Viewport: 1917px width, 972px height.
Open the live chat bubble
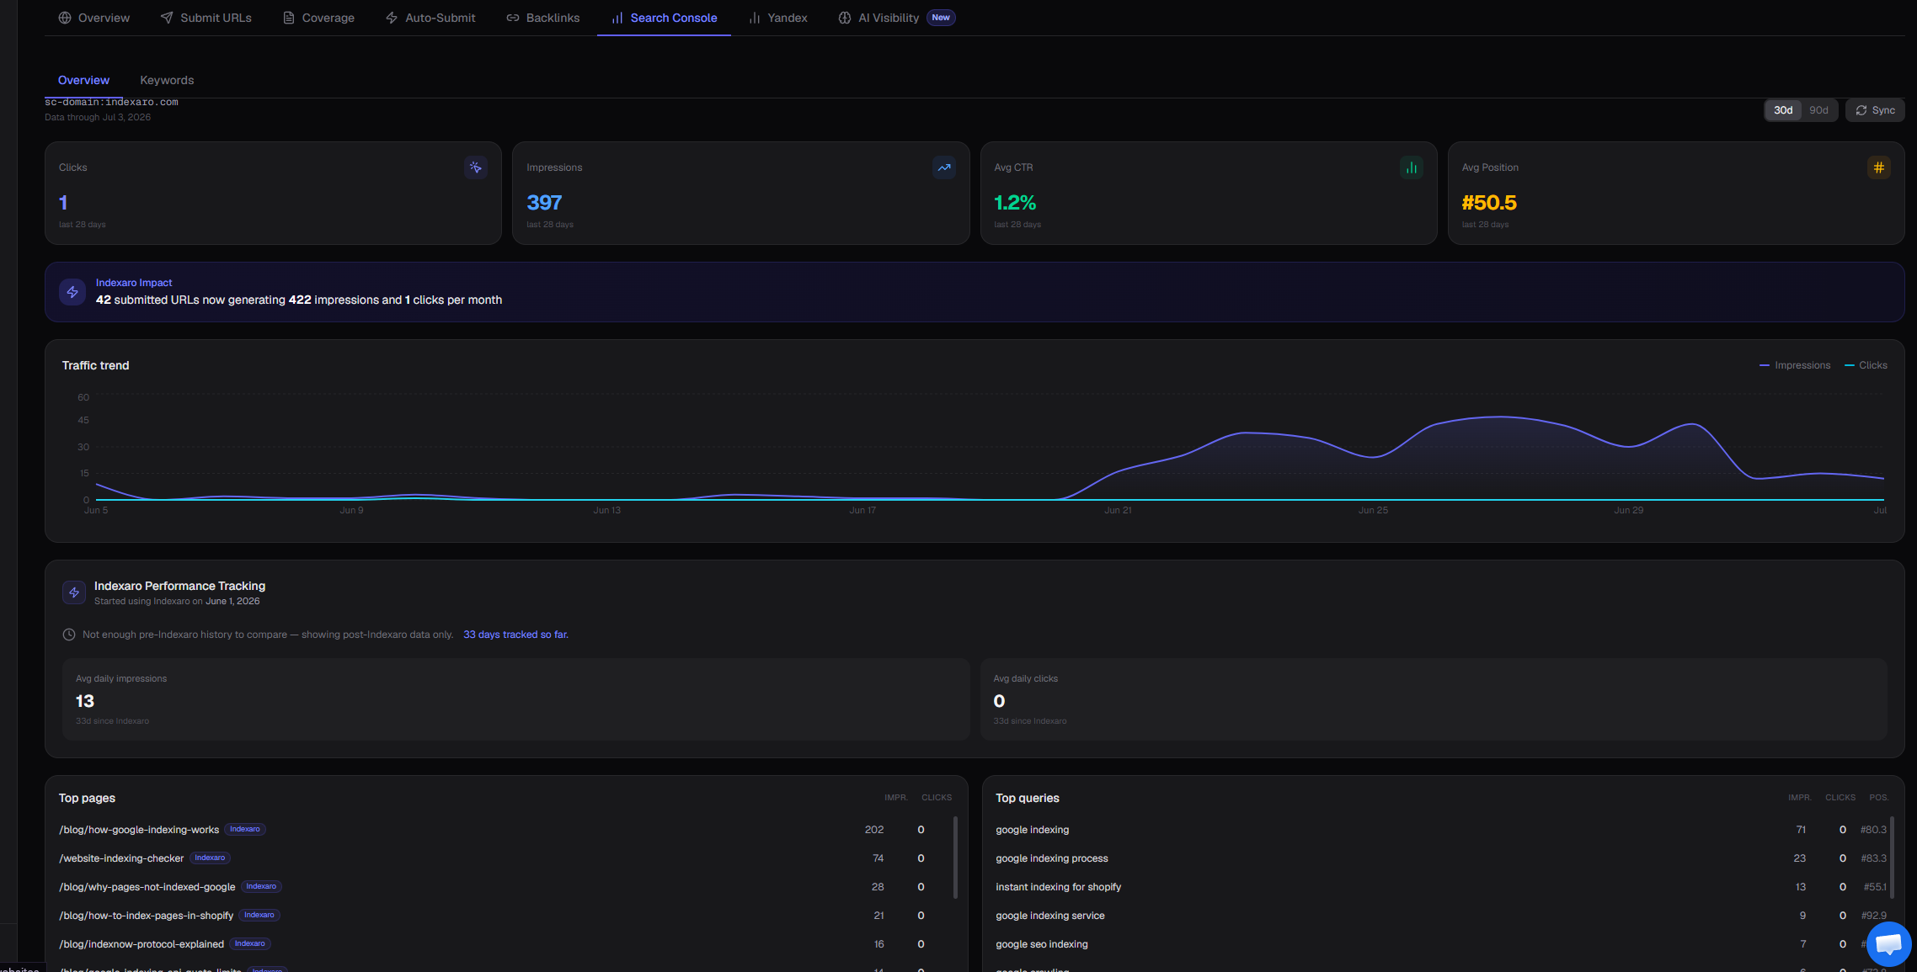coord(1888,943)
